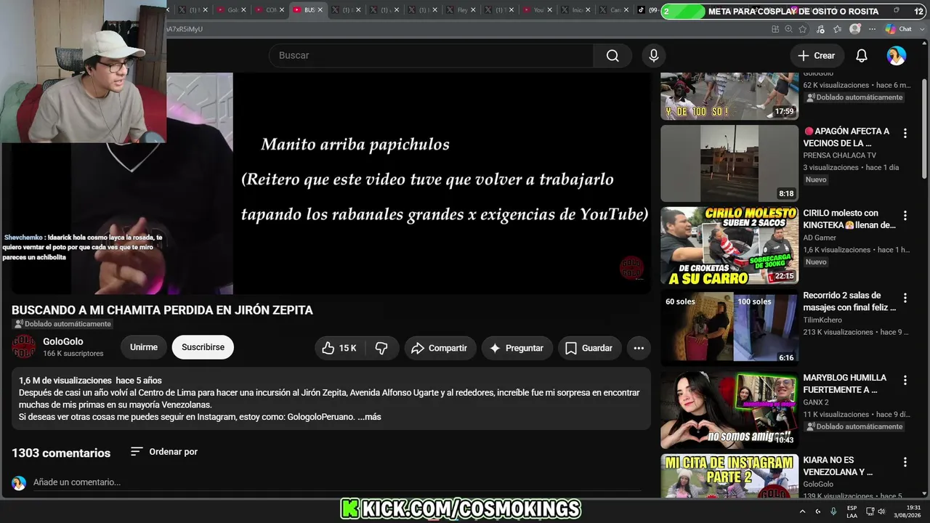Open the Crear menu
The width and height of the screenshot is (930, 523).
tap(817, 56)
